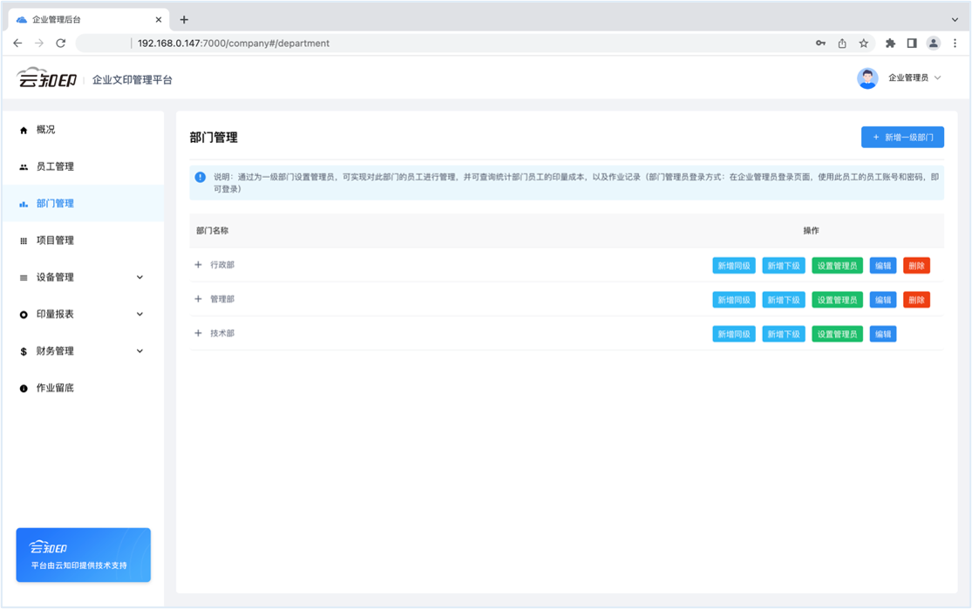
Task: Click the 新增一级部门 button
Action: [902, 138]
